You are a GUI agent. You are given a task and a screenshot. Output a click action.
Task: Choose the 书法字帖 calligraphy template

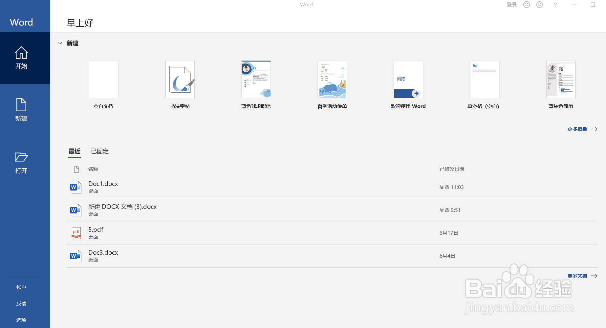click(x=180, y=79)
